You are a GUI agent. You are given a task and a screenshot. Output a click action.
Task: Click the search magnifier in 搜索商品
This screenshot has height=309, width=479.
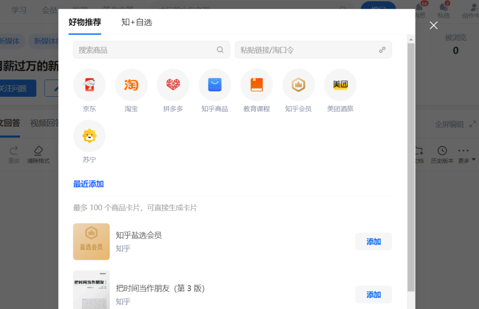click(x=220, y=50)
